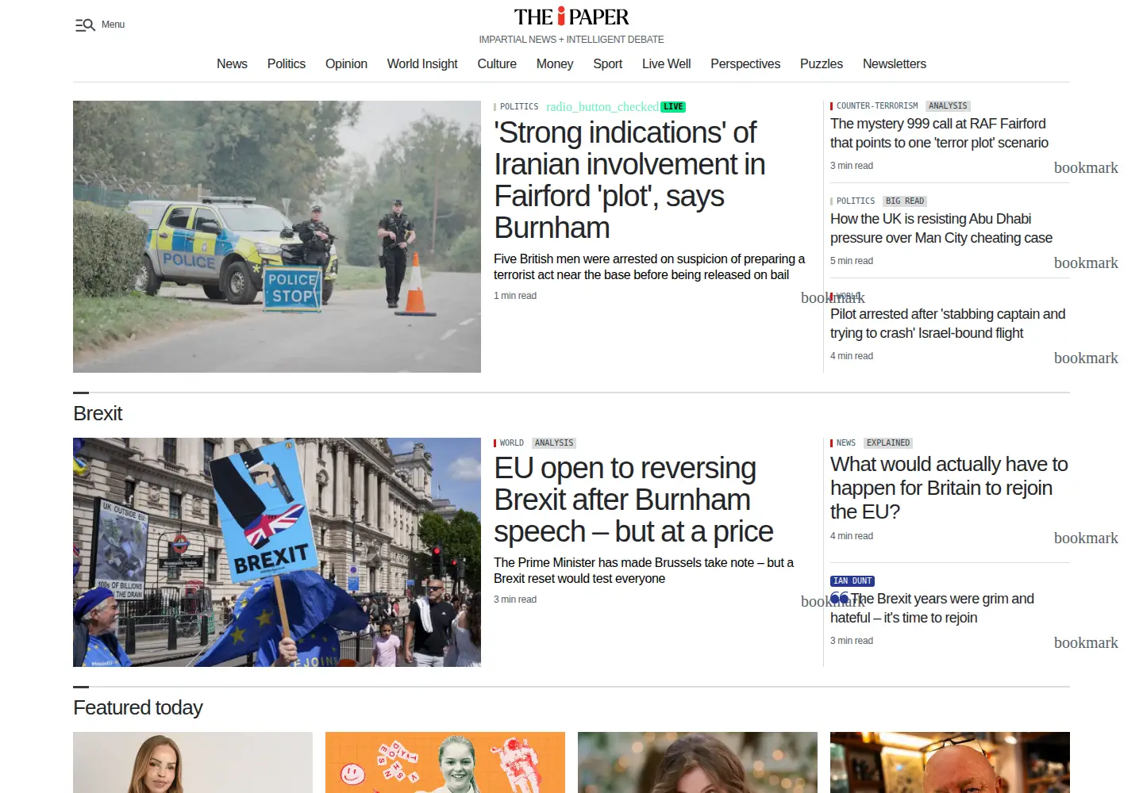Image resolution: width=1143 pixels, height=793 pixels.
Task: Go to Perspectives section
Action: click(x=745, y=63)
